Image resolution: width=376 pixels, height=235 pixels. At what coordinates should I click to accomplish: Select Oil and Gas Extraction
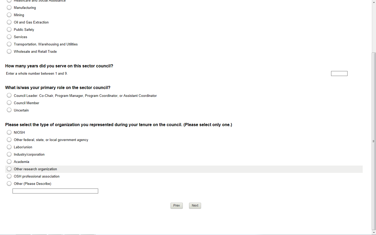9,22
